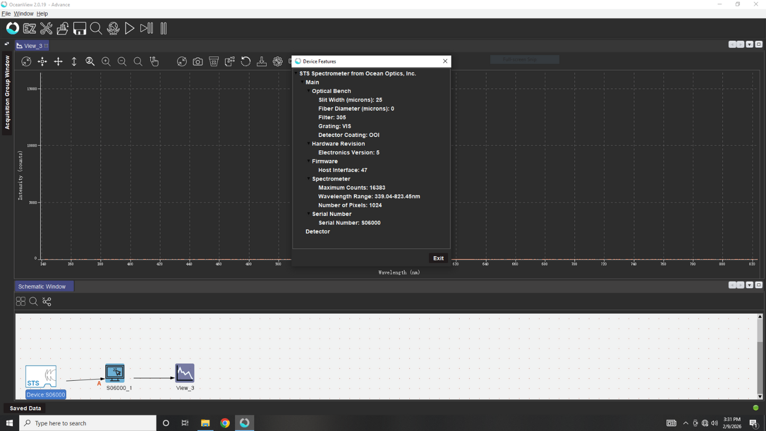Click the graph zoom out icon
The height and width of the screenshot is (431, 766).
[x=122, y=61]
